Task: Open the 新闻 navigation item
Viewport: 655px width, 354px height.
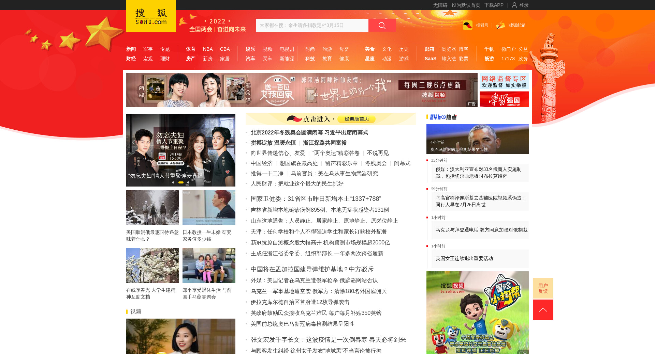Action: [x=131, y=49]
